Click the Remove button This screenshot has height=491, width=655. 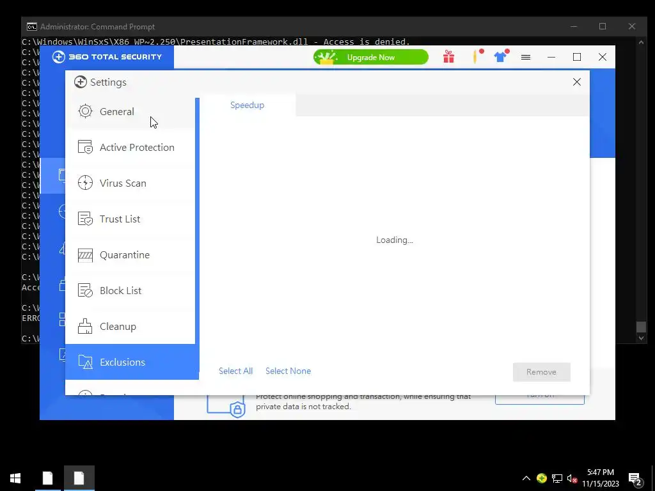[x=541, y=372]
